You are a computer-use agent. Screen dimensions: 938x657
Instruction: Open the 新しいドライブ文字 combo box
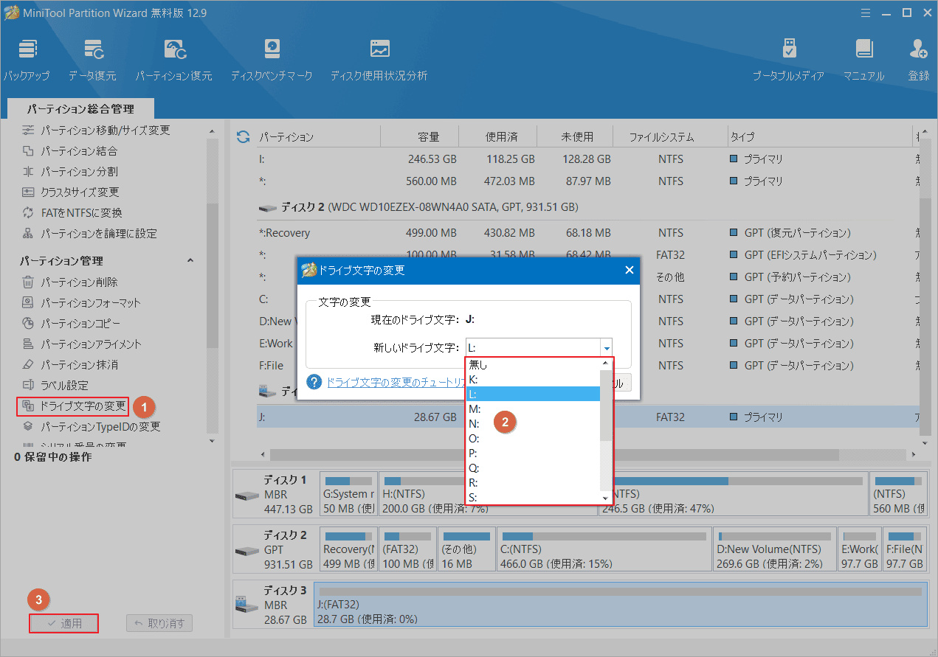[x=539, y=347]
